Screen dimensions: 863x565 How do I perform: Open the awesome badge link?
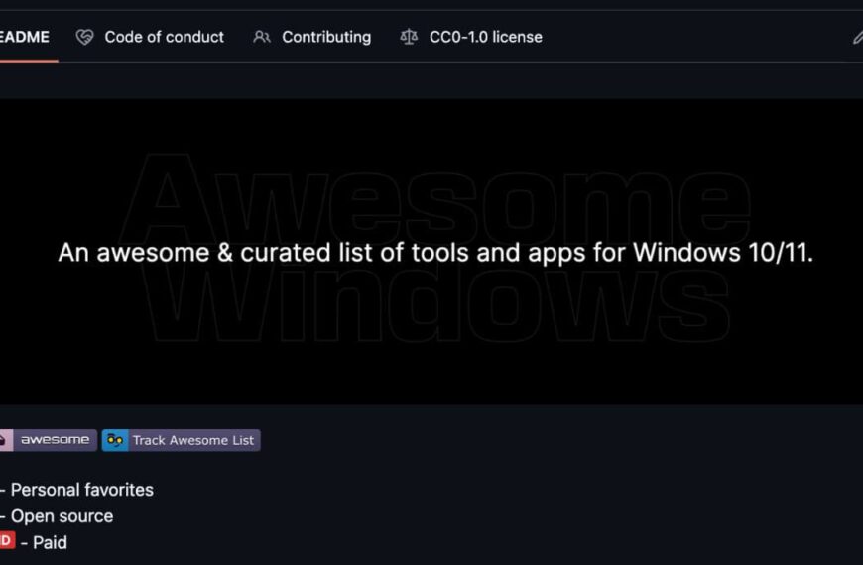pyautogui.click(x=49, y=440)
